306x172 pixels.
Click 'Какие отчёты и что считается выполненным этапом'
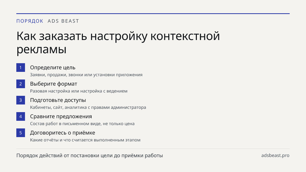[85, 140]
